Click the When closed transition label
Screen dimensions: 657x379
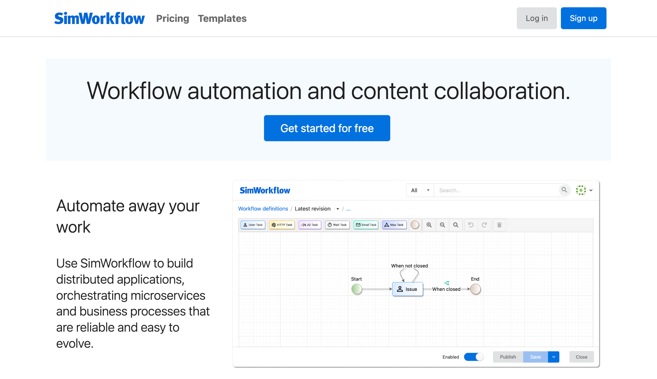[x=446, y=289]
